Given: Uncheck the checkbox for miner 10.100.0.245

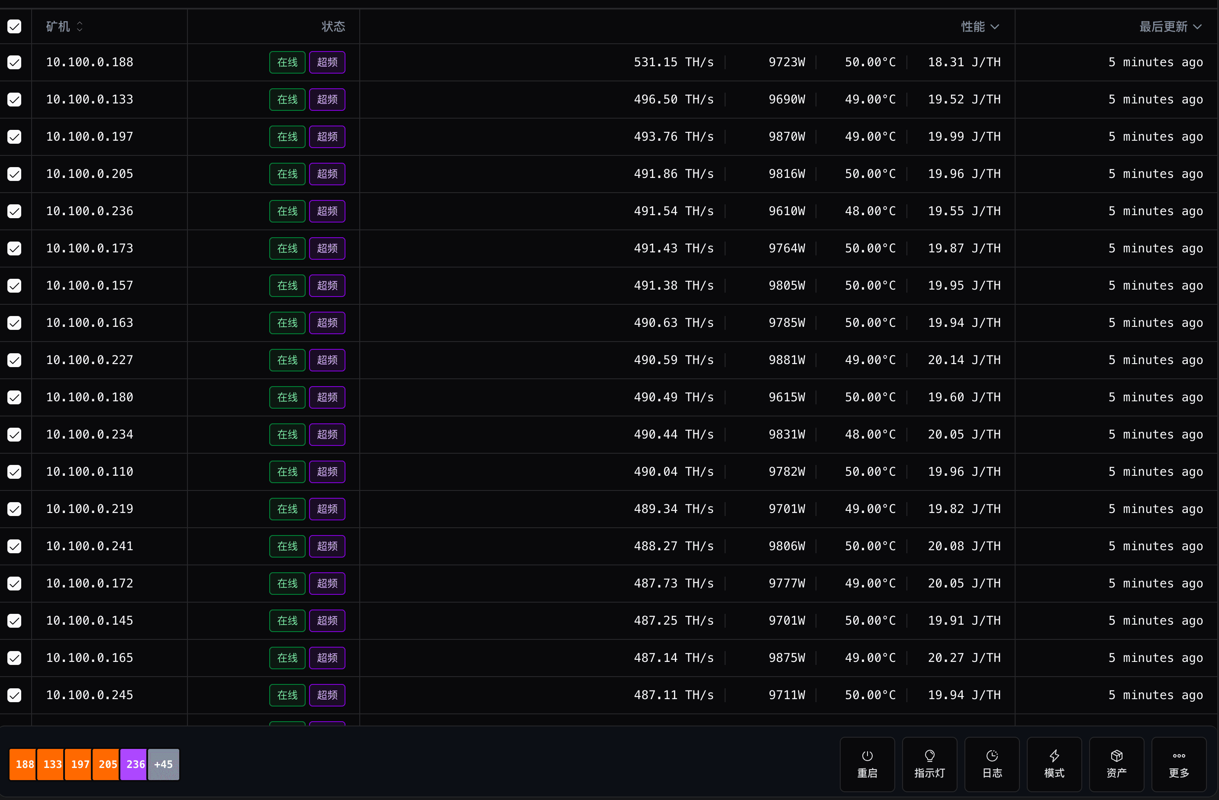Looking at the screenshot, I should pos(14,695).
